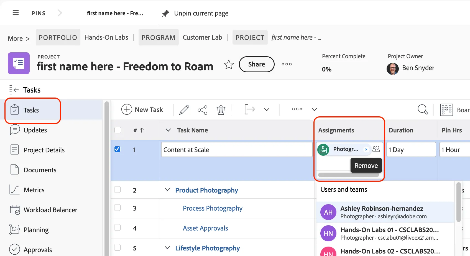Open the hamburger main menu
This screenshot has width=470, height=256.
16,13
